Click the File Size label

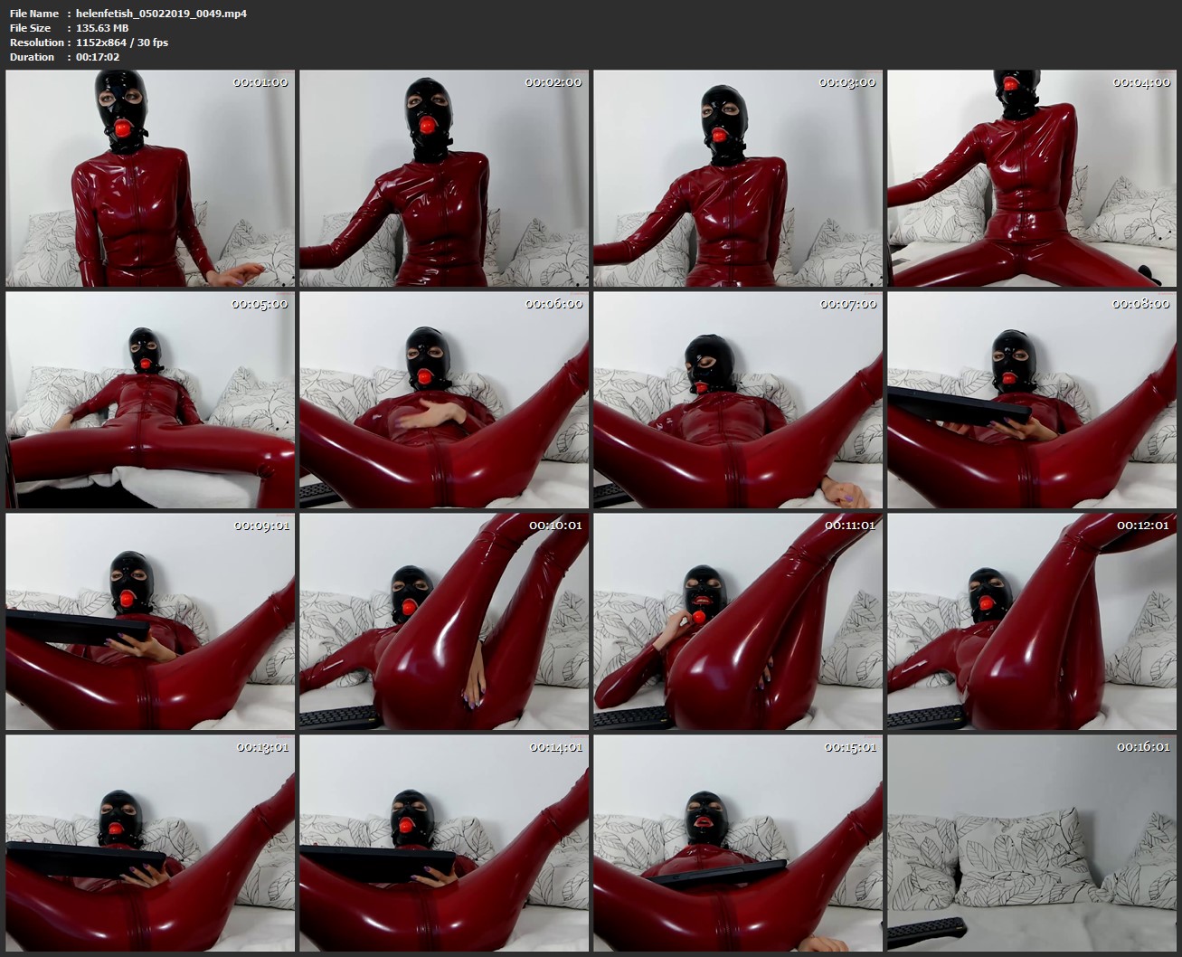(30, 28)
